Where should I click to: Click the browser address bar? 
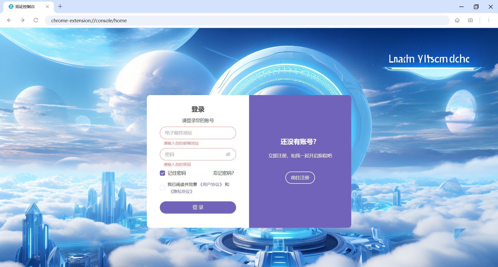246,20
